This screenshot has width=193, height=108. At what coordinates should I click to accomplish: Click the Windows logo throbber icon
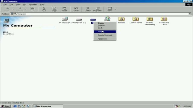pyautogui.click(x=189, y=4)
